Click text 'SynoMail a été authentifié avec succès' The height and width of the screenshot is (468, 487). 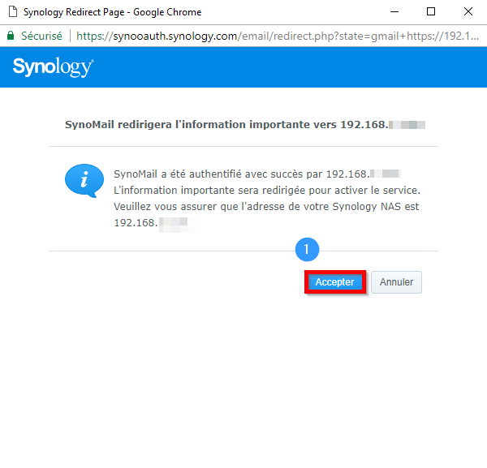point(209,174)
